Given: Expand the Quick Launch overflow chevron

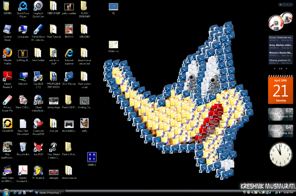Looking at the screenshot, I should click(x=30, y=192).
